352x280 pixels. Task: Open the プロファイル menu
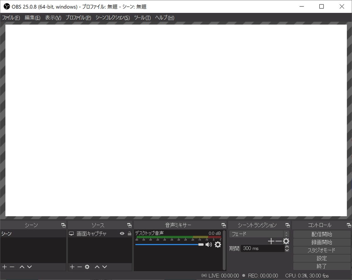click(x=78, y=18)
